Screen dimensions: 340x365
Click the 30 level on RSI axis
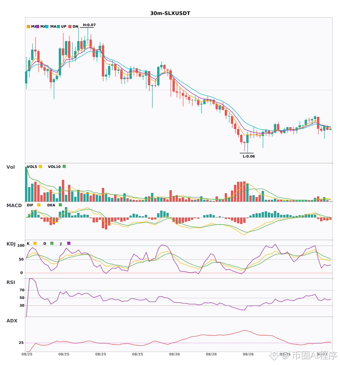tap(22, 305)
